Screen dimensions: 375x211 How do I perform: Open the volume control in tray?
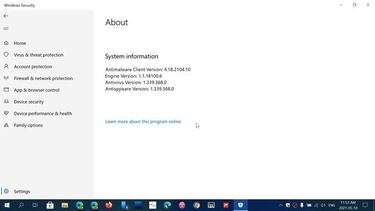click(x=323, y=205)
